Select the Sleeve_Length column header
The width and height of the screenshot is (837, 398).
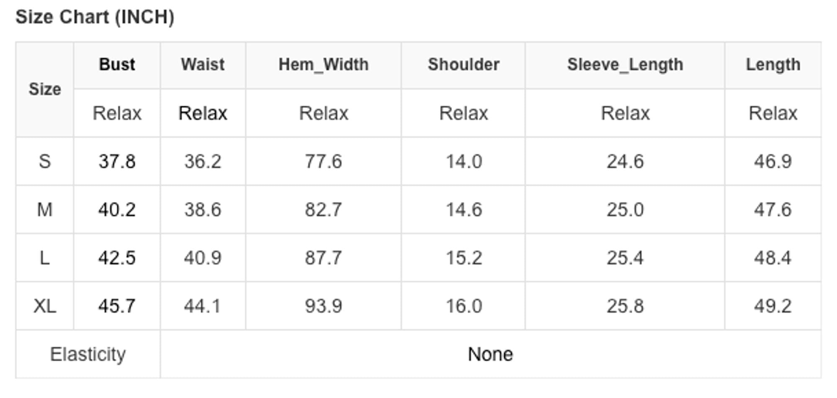tap(625, 64)
